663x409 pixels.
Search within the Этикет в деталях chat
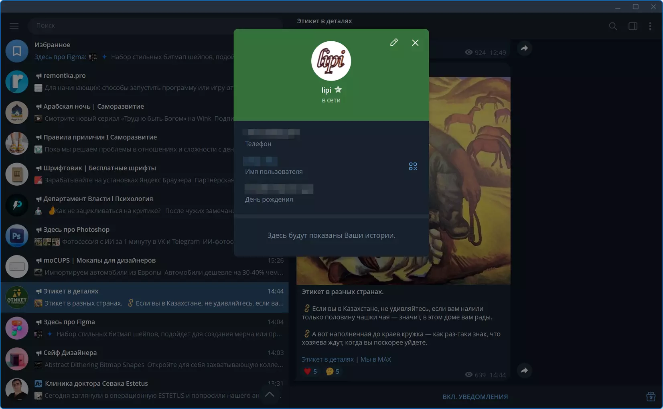point(613,26)
